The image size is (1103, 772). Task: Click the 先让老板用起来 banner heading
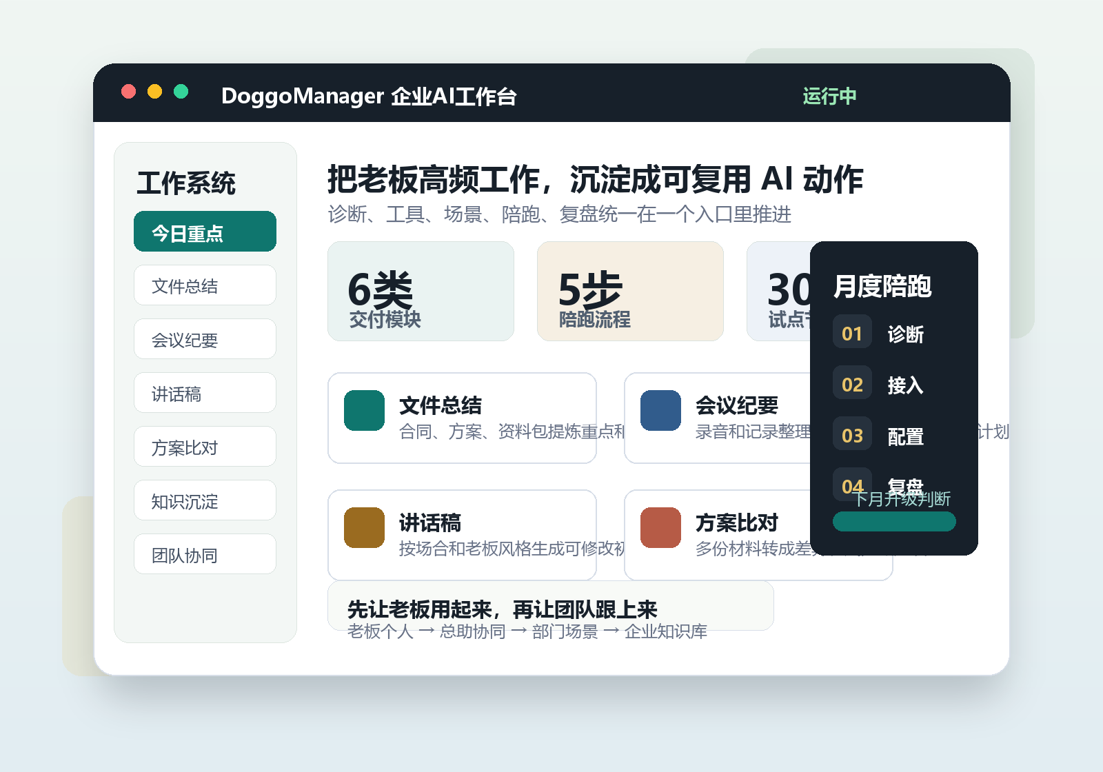coord(503,609)
